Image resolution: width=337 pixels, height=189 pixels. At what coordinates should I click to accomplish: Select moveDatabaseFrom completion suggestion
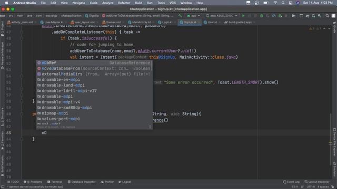pyautogui.click(x=94, y=68)
